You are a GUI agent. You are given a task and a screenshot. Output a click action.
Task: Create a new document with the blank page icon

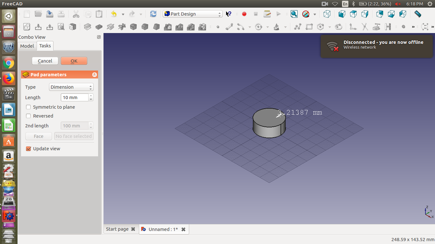pos(27,14)
